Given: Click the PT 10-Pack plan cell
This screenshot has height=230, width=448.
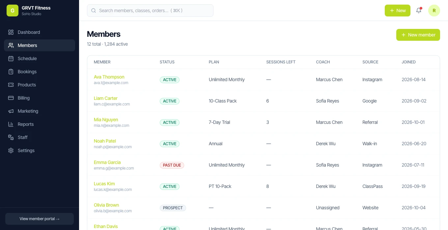Looking at the screenshot, I should point(220,186).
